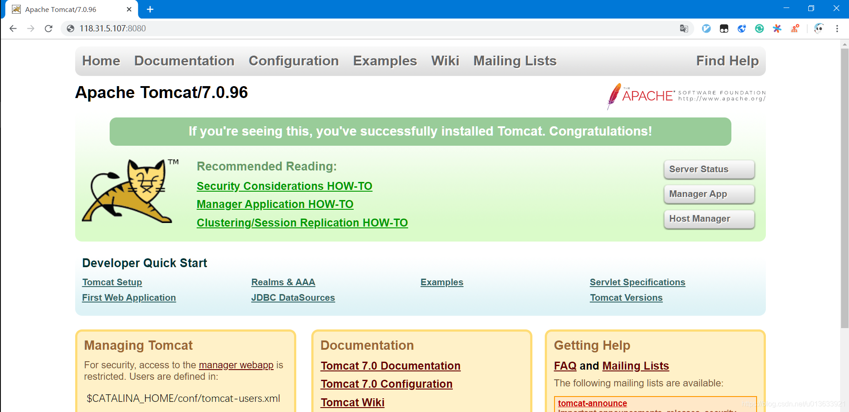Open the Manager App button

[x=709, y=194]
